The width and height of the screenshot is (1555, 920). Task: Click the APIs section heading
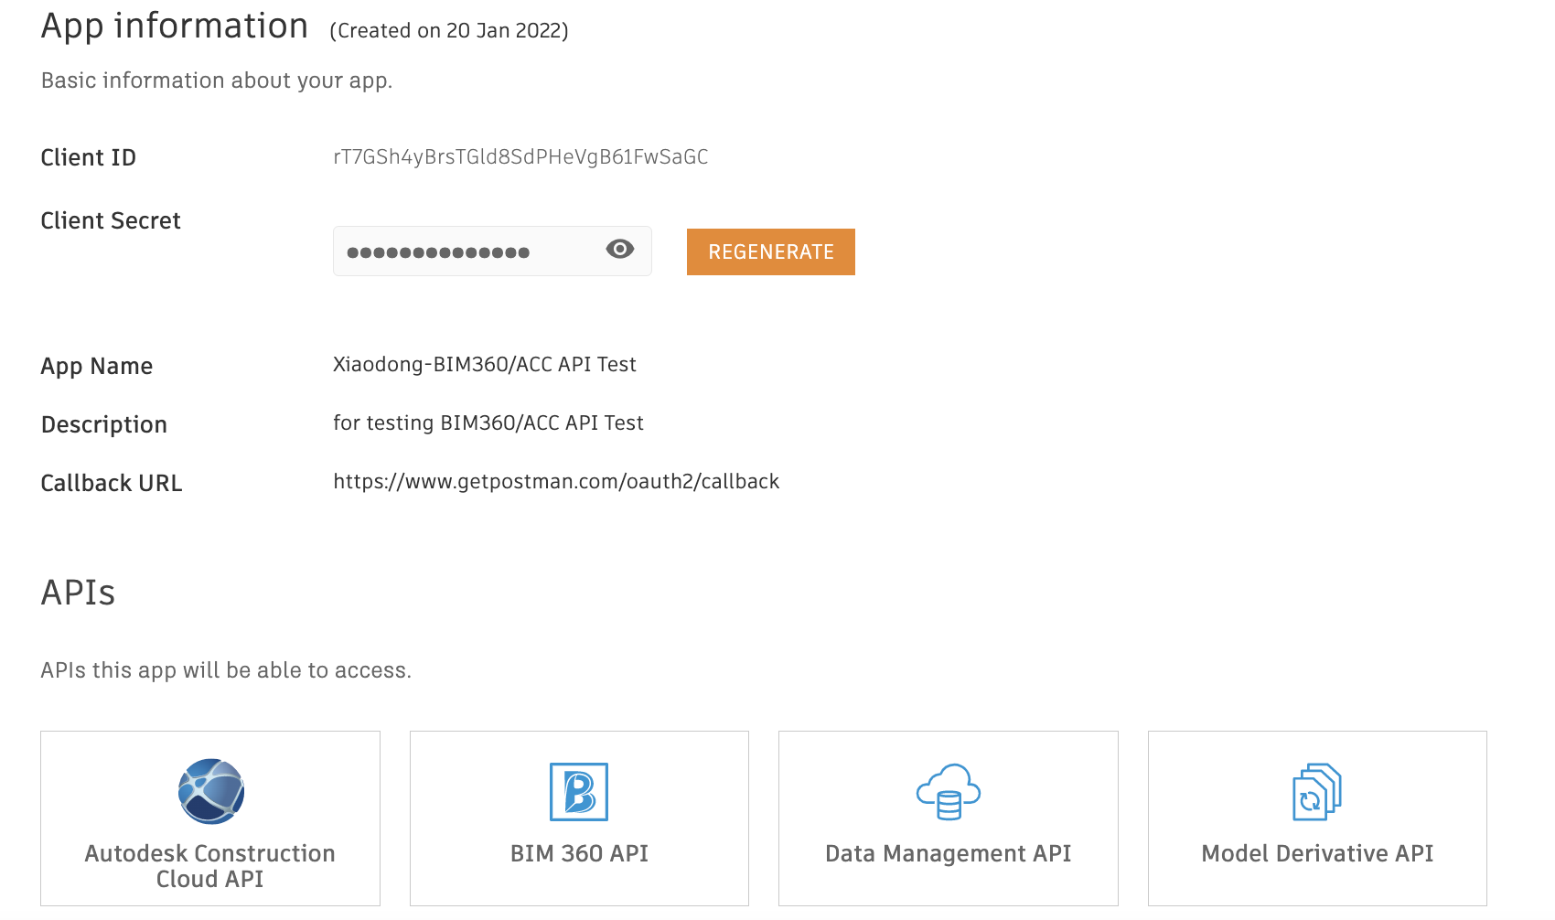click(x=78, y=593)
